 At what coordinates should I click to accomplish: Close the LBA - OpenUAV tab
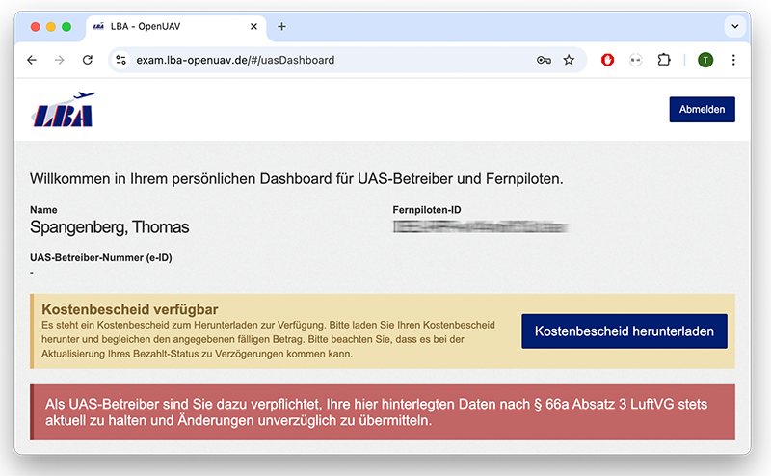tap(253, 27)
